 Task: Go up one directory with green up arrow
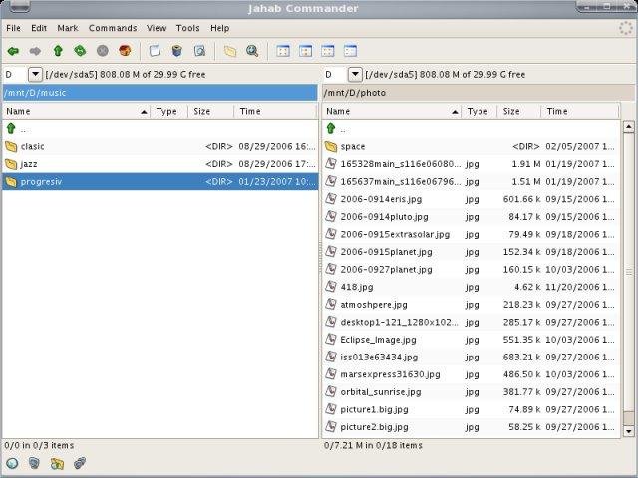[x=58, y=50]
